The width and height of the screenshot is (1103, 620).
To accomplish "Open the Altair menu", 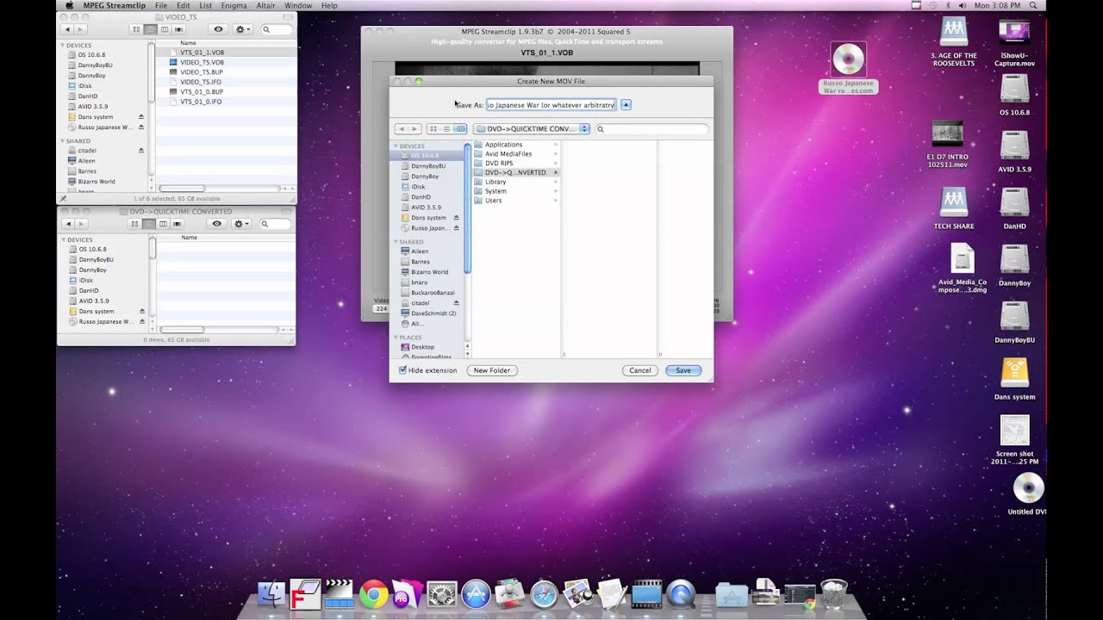I will pos(265,5).
